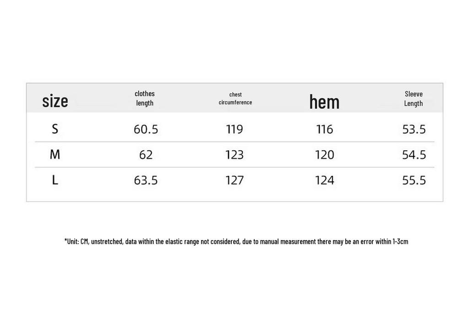
Task: Click hem value 116
Action: coord(325,129)
